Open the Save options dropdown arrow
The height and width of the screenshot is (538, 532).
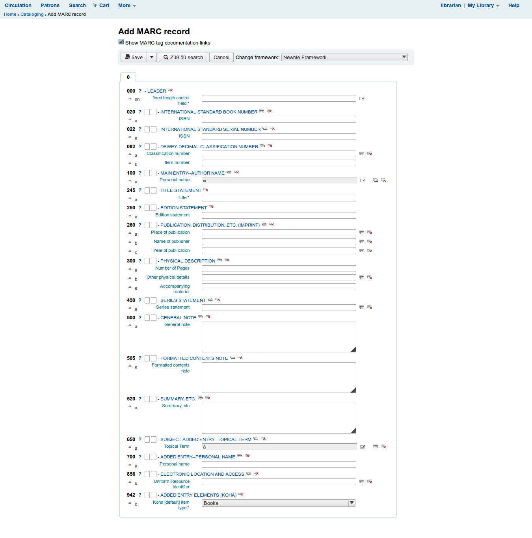[x=152, y=57]
